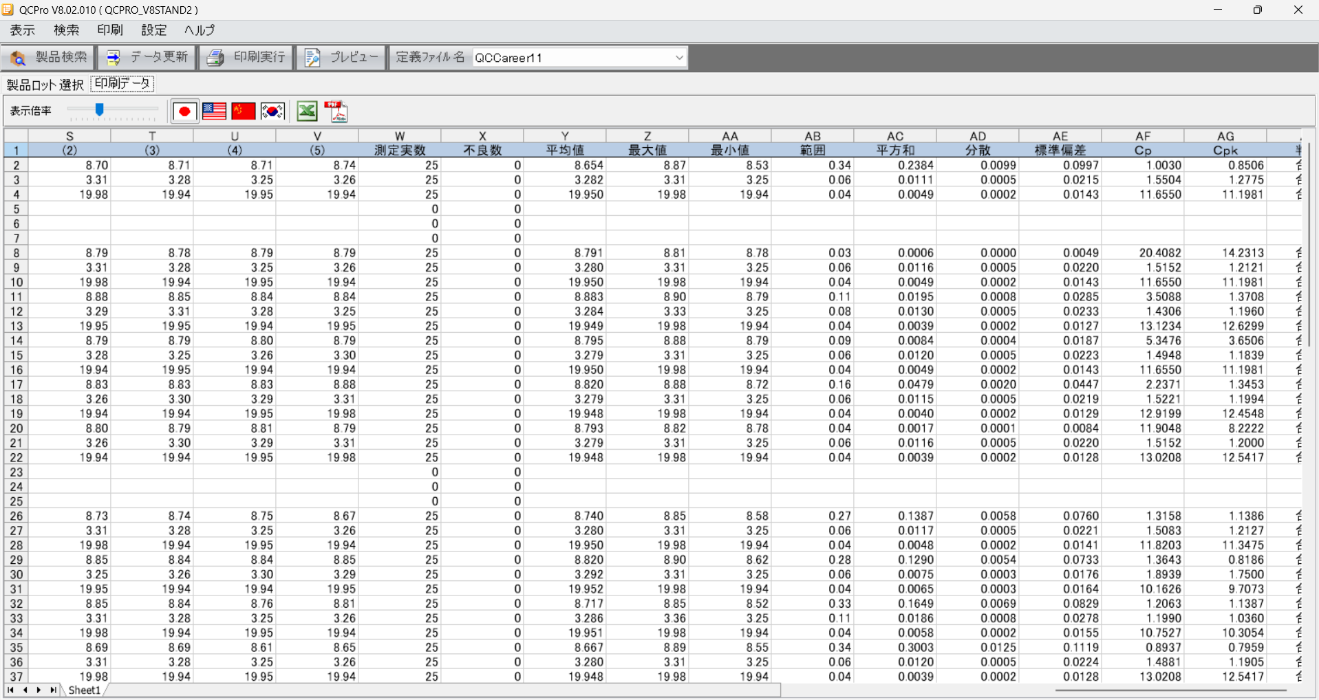This screenshot has width=1319, height=700.
Task: Open the 定義ファイル名 QCCareer11 dropdown
Action: (x=679, y=58)
